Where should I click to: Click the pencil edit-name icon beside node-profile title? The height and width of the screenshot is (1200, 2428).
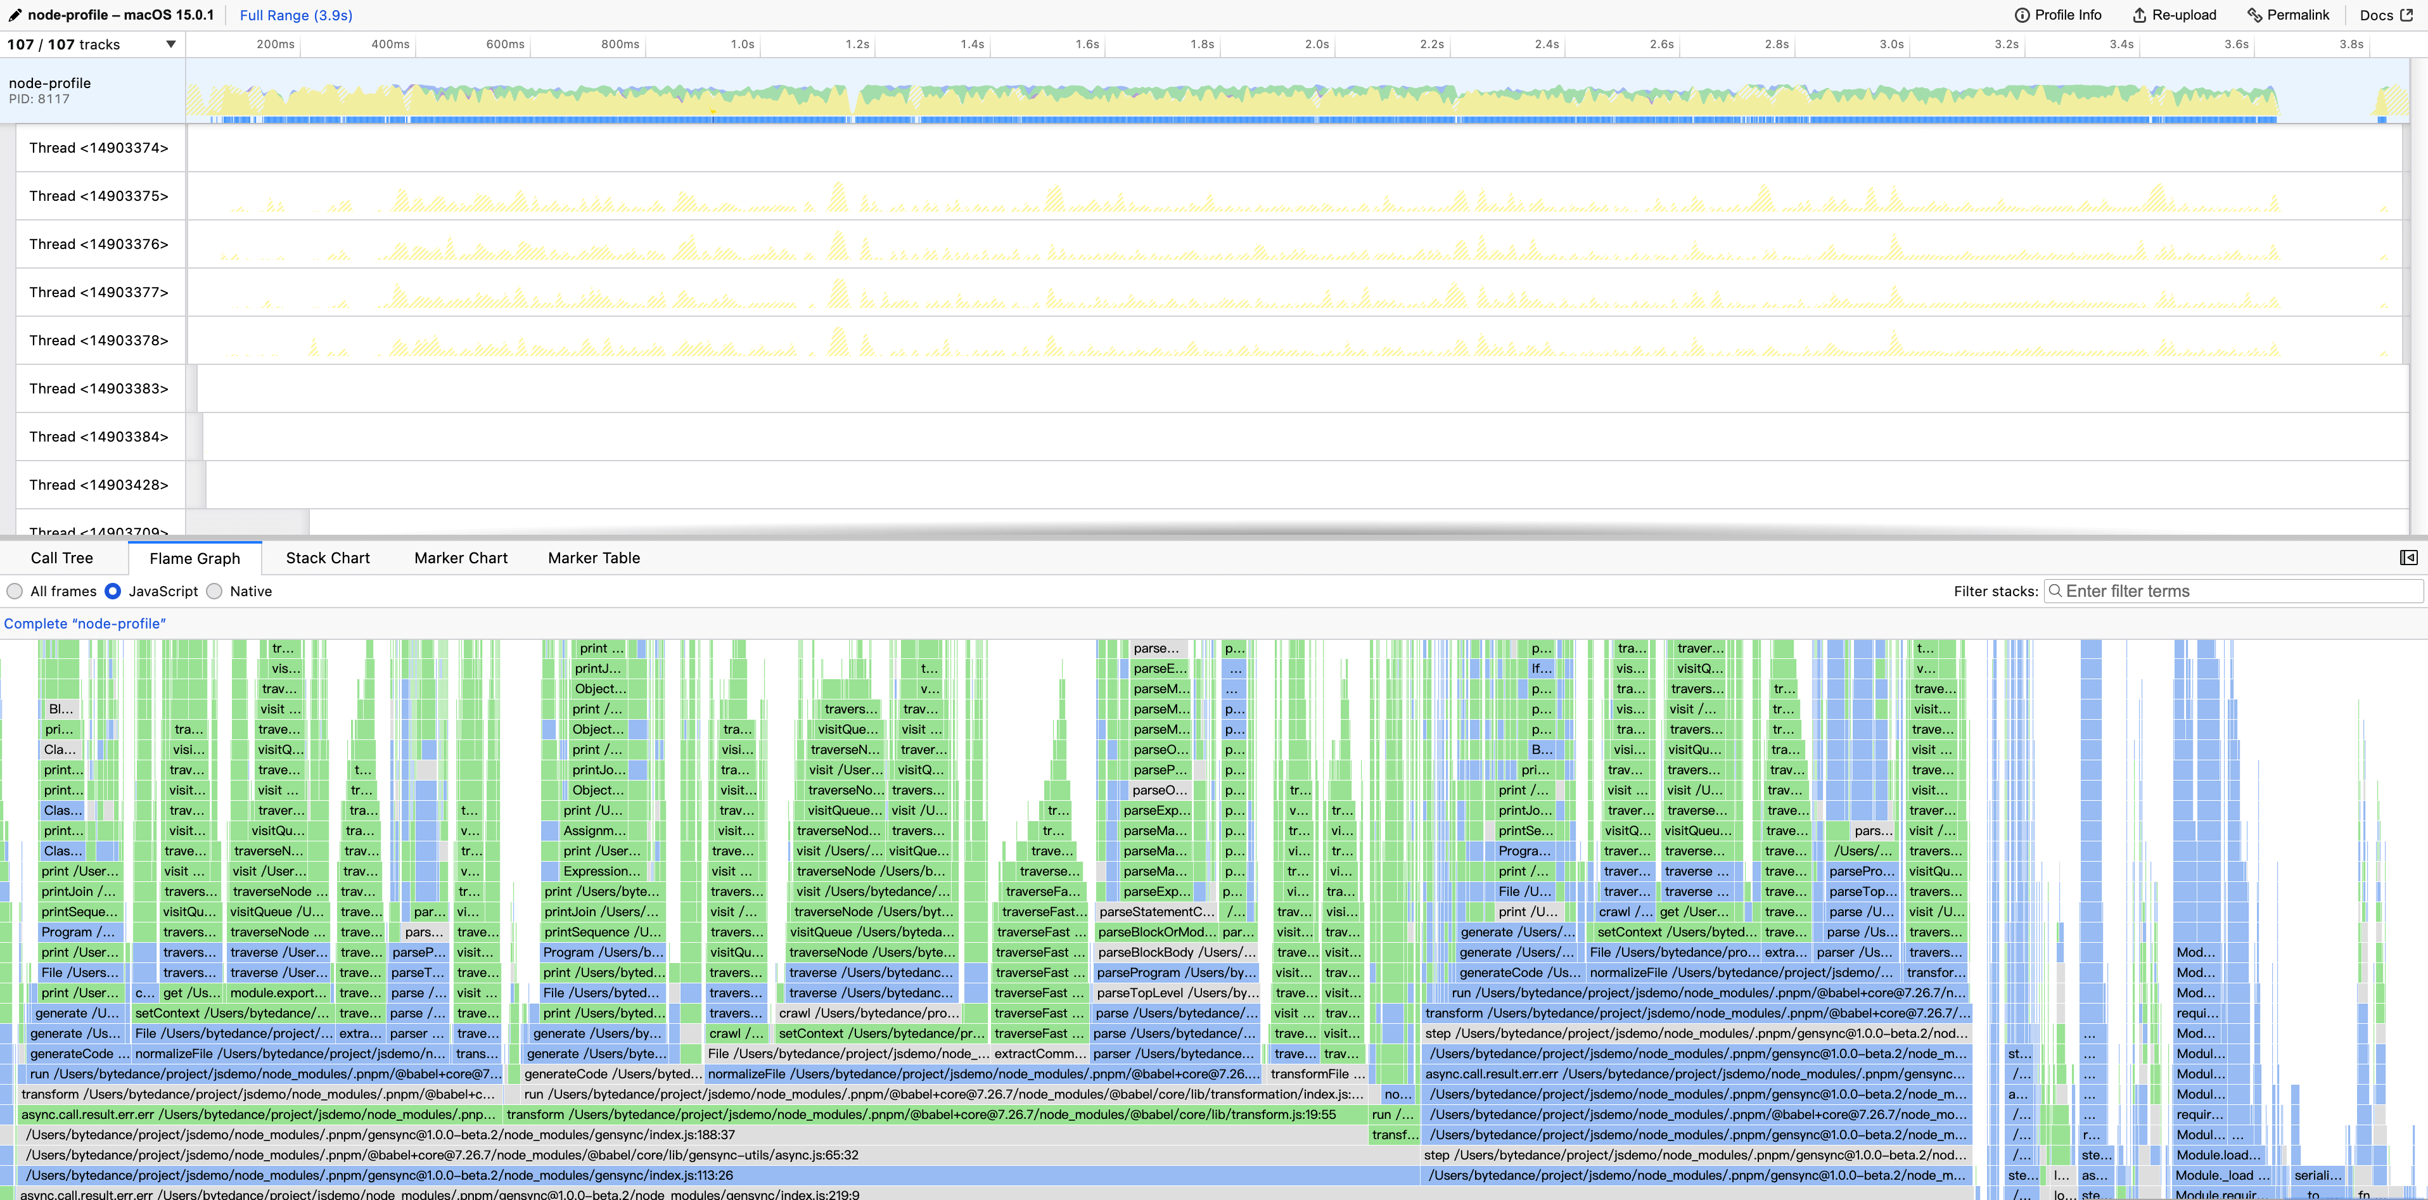click(15, 15)
